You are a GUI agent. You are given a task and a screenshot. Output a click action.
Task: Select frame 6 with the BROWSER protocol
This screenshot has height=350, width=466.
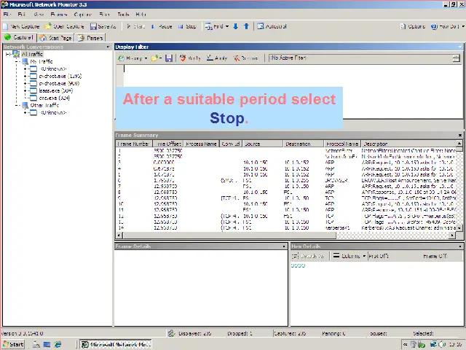(286, 180)
